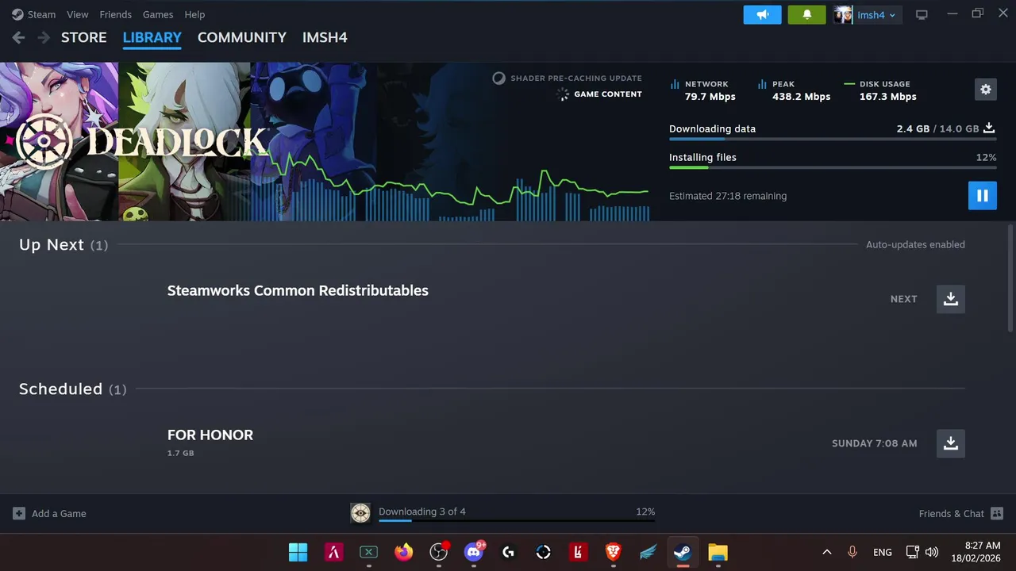This screenshot has height=571, width=1016.
Task: Click the GAME CONTENT label
Action: click(x=608, y=94)
